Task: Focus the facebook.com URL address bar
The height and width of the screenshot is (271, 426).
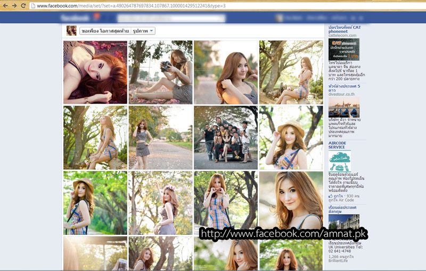Action: tap(228, 6)
